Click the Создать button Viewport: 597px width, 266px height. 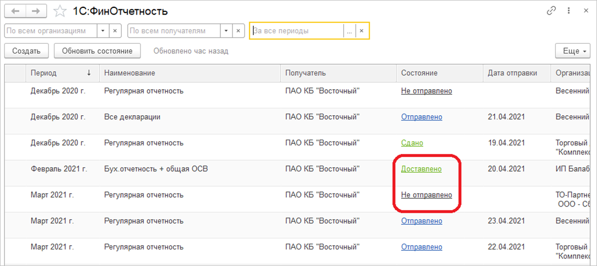pos(26,51)
